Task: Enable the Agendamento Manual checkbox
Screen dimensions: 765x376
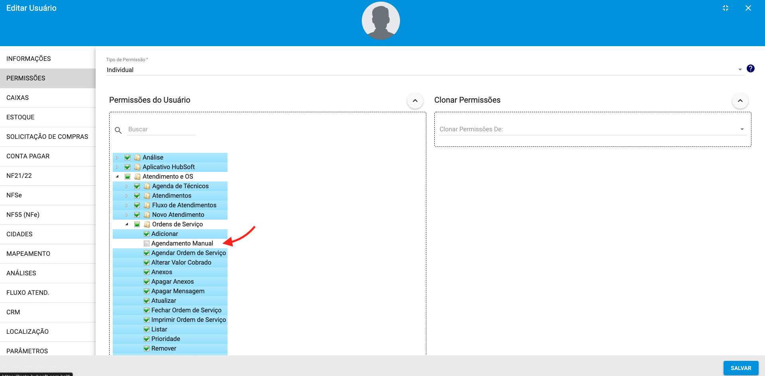Action: (x=147, y=244)
